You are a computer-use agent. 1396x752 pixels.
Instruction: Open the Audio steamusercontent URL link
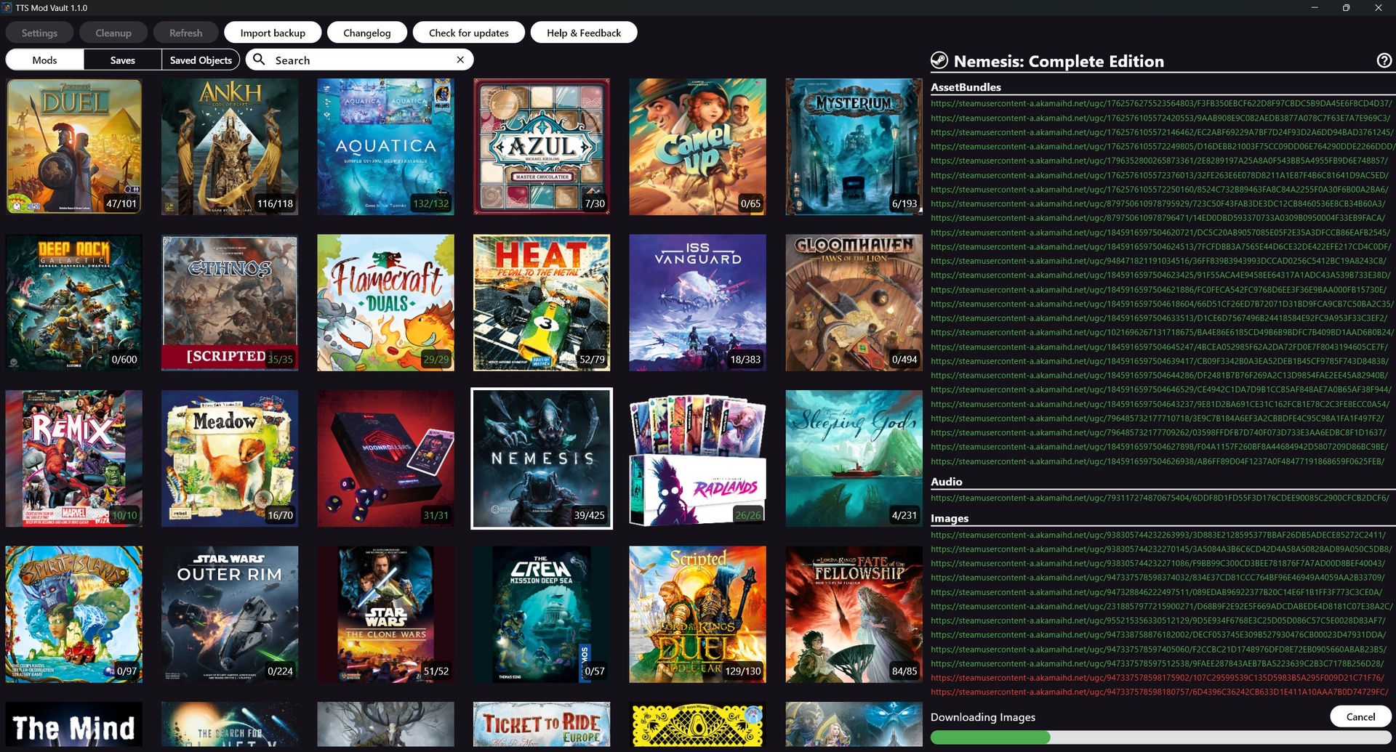point(1160,498)
